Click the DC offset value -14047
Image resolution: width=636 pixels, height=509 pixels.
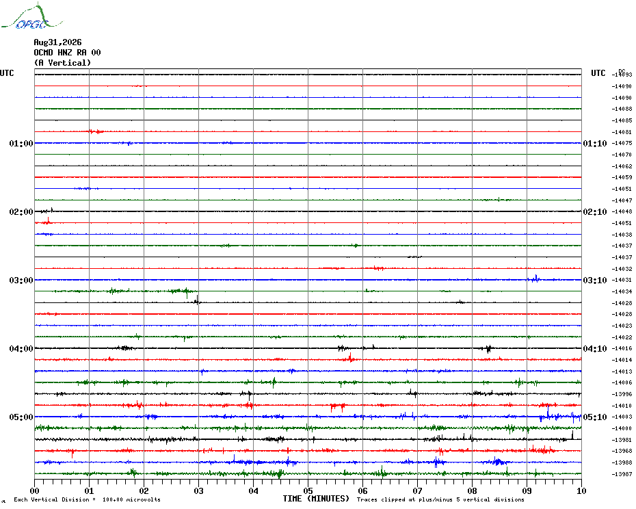click(622, 200)
